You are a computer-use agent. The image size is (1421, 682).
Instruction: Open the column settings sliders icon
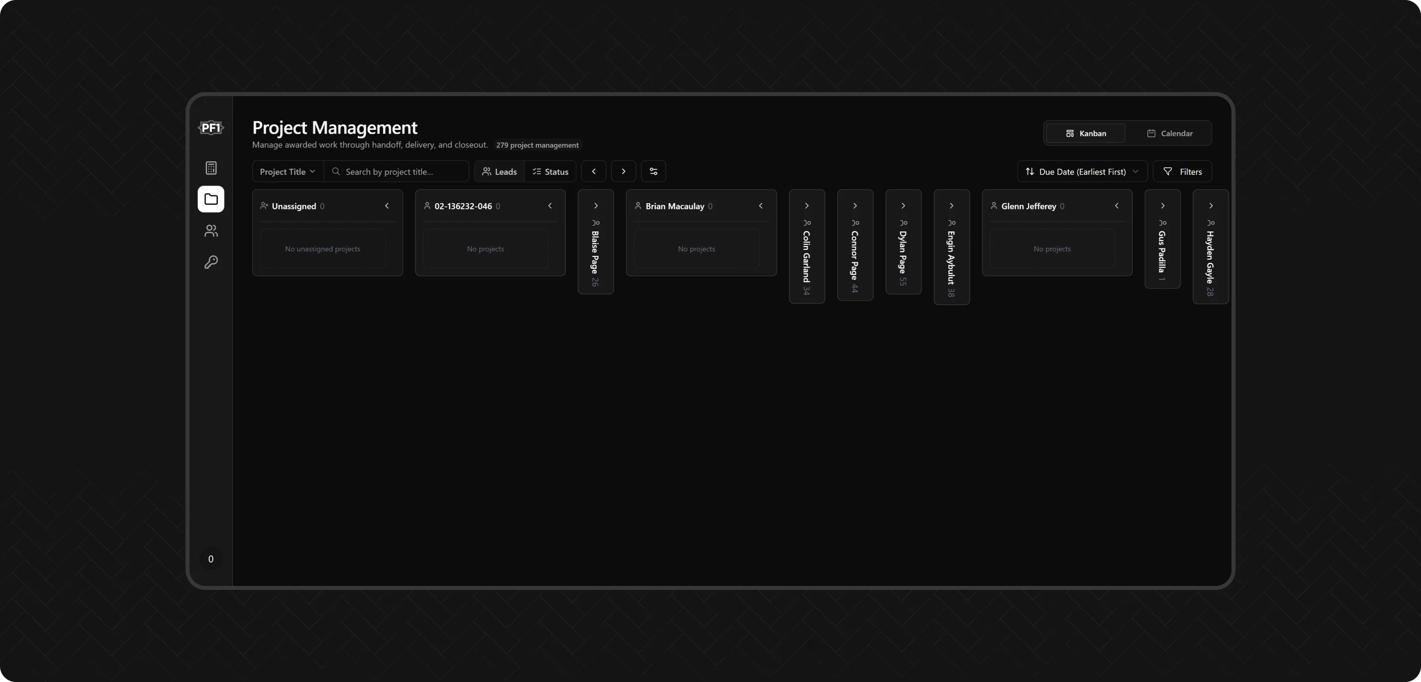[x=654, y=172]
